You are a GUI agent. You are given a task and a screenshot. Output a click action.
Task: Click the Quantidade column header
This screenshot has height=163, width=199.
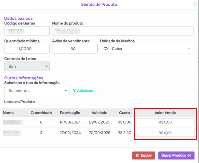click(41, 113)
